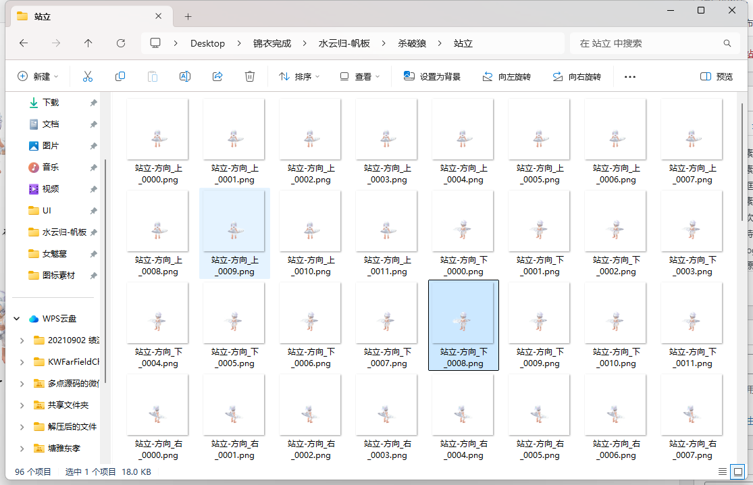Go up one folder level
The image size is (753, 485).
click(88, 43)
